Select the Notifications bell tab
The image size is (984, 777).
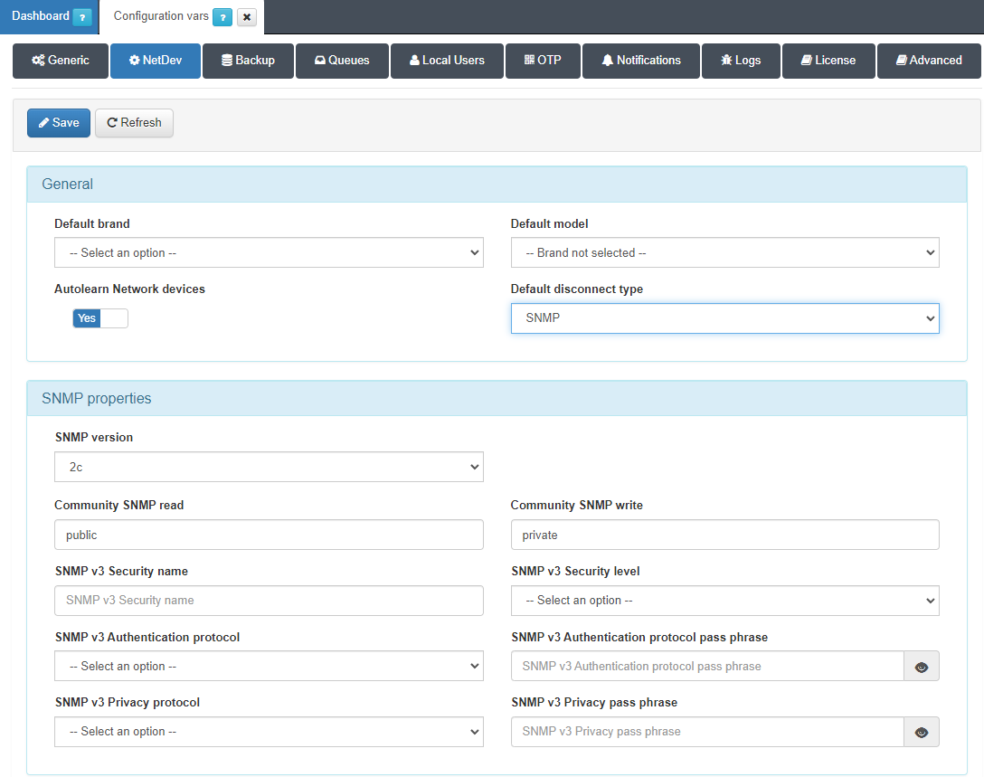(641, 61)
